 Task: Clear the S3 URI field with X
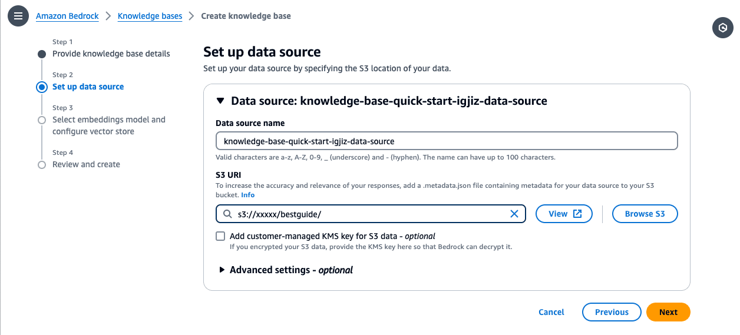(x=514, y=214)
